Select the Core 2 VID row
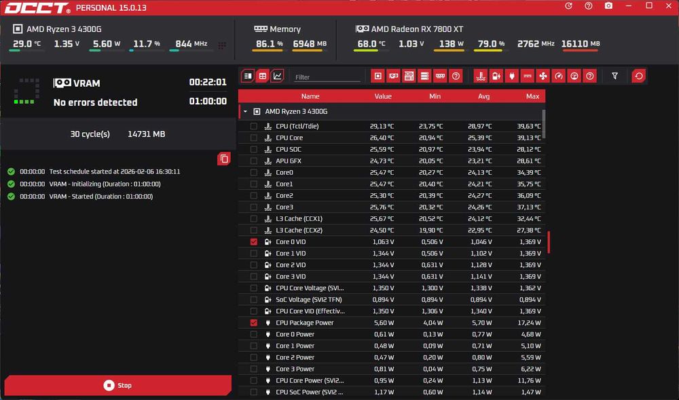Viewport: 679px width, 400px height. 392,265
